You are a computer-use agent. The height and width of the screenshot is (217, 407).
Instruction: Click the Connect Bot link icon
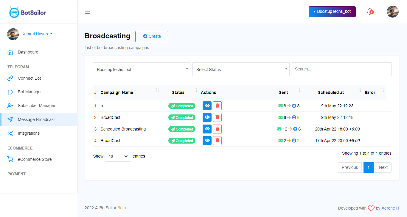tap(10, 78)
